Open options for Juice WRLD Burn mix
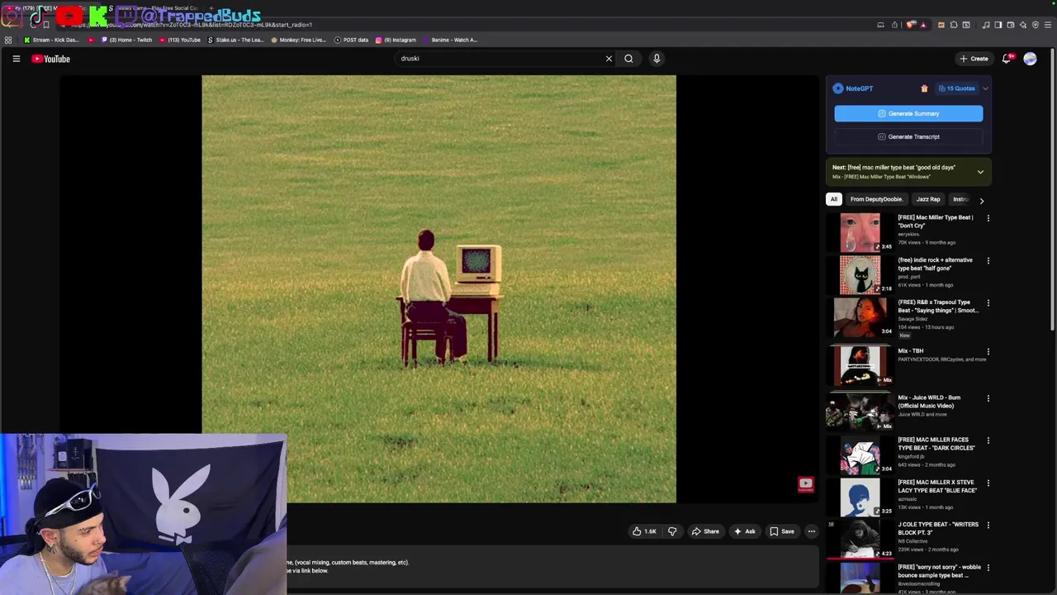The image size is (1057, 595). [988, 398]
